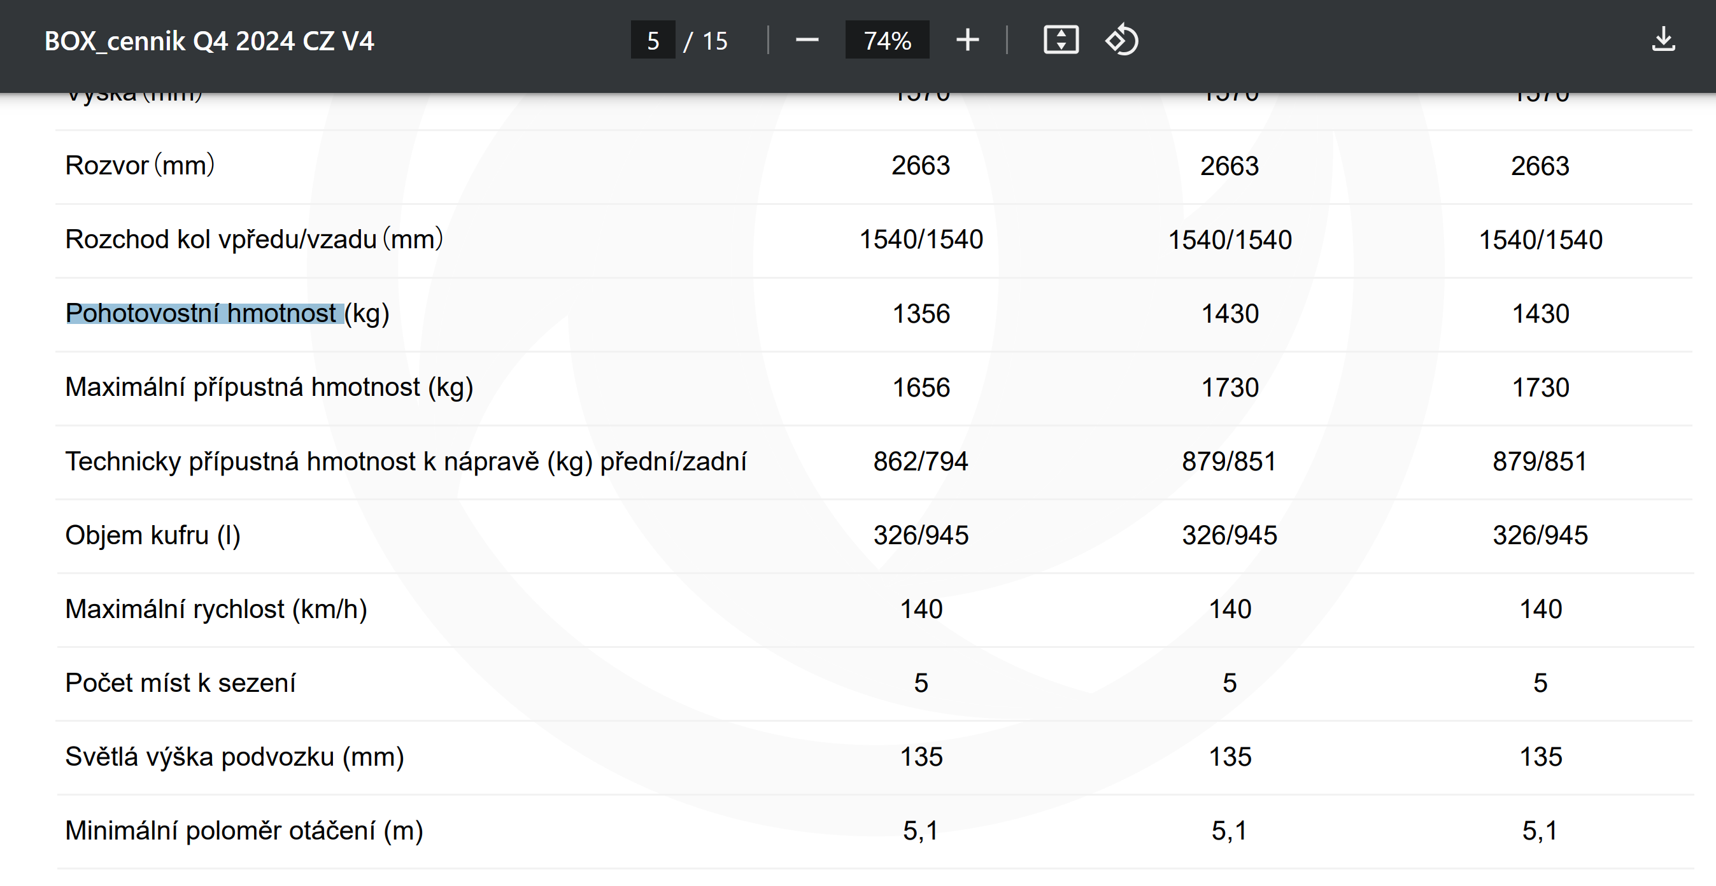The height and width of the screenshot is (886, 1716).
Task: Click the Maximální přípustná hmotnost label
Action: pyautogui.click(x=269, y=387)
